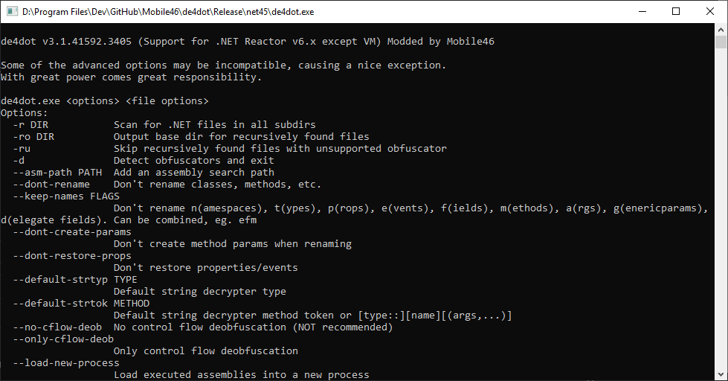
Task: Click 'With great power comes great responsibility' line
Action: (132, 77)
